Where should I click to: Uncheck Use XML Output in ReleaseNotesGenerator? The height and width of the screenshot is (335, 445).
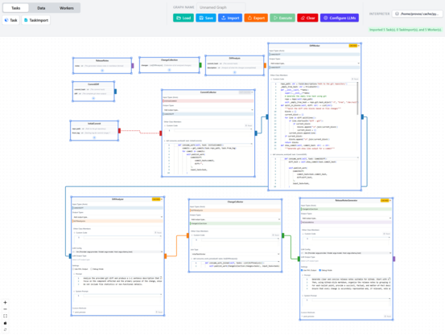click(302, 270)
